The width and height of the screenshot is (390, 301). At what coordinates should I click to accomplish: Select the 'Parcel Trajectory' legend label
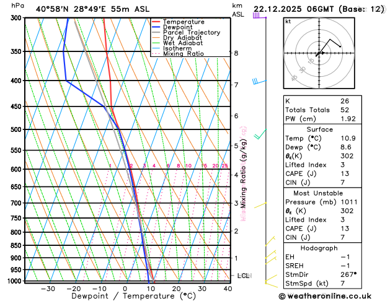click(x=192, y=32)
